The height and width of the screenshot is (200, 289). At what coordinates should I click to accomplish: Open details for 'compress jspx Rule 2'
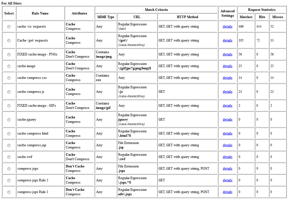point(227,180)
